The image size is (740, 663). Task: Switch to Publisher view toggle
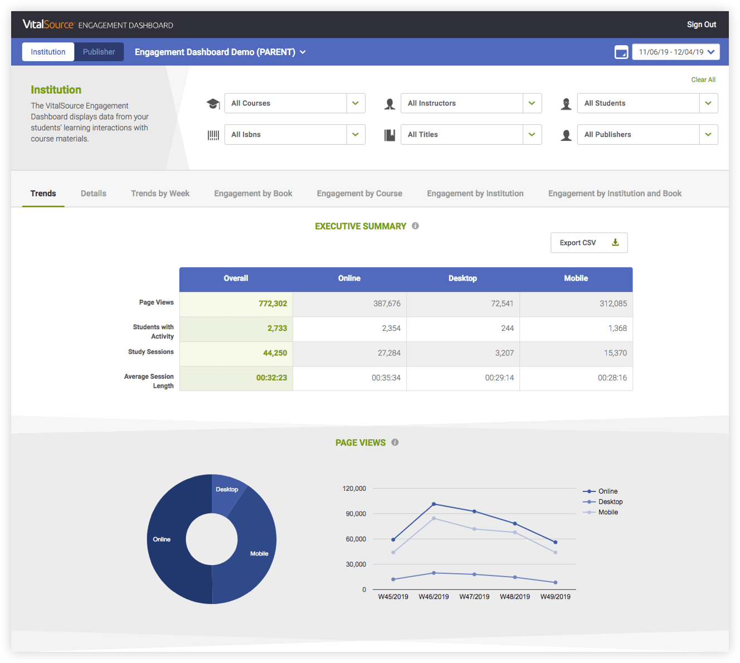99,52
